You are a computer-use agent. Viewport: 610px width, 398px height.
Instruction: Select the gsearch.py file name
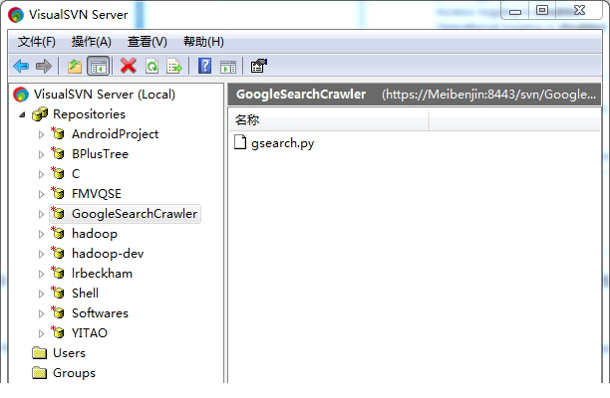coord(282,143)
